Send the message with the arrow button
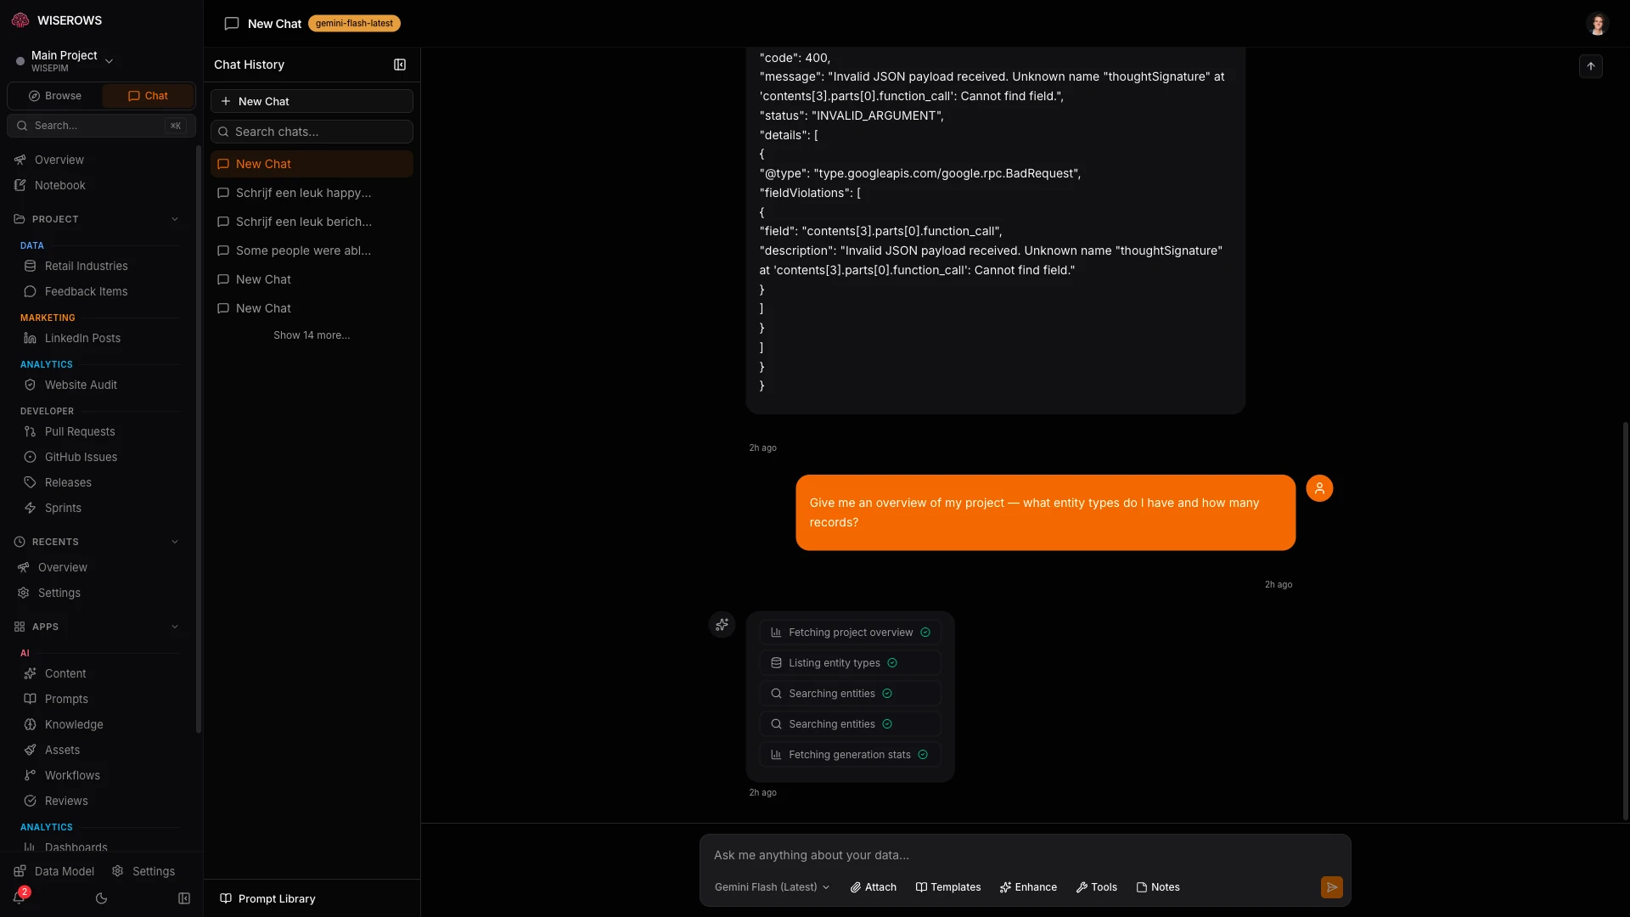The width and height of the screenshot is (1630, 917). (x=1332, y=886)
